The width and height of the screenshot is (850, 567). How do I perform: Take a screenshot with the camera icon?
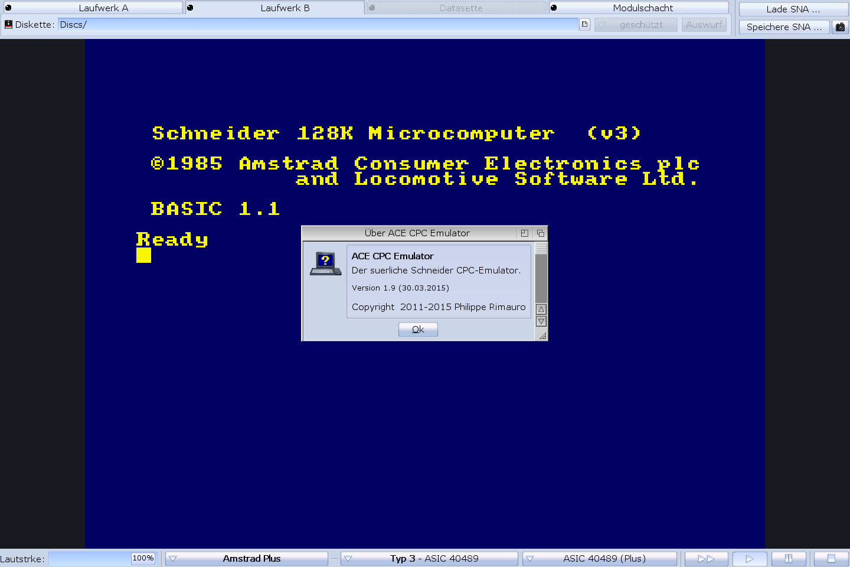click(x=840, y=27)
